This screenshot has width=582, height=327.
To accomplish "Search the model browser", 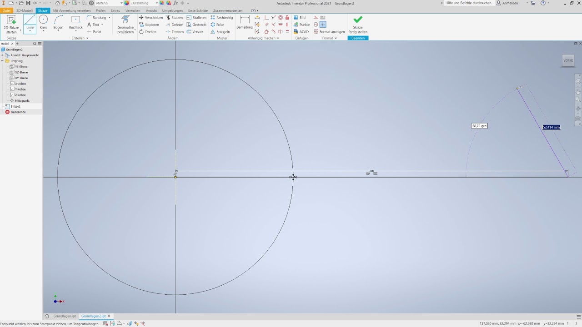I will click(x=35, y=44).
